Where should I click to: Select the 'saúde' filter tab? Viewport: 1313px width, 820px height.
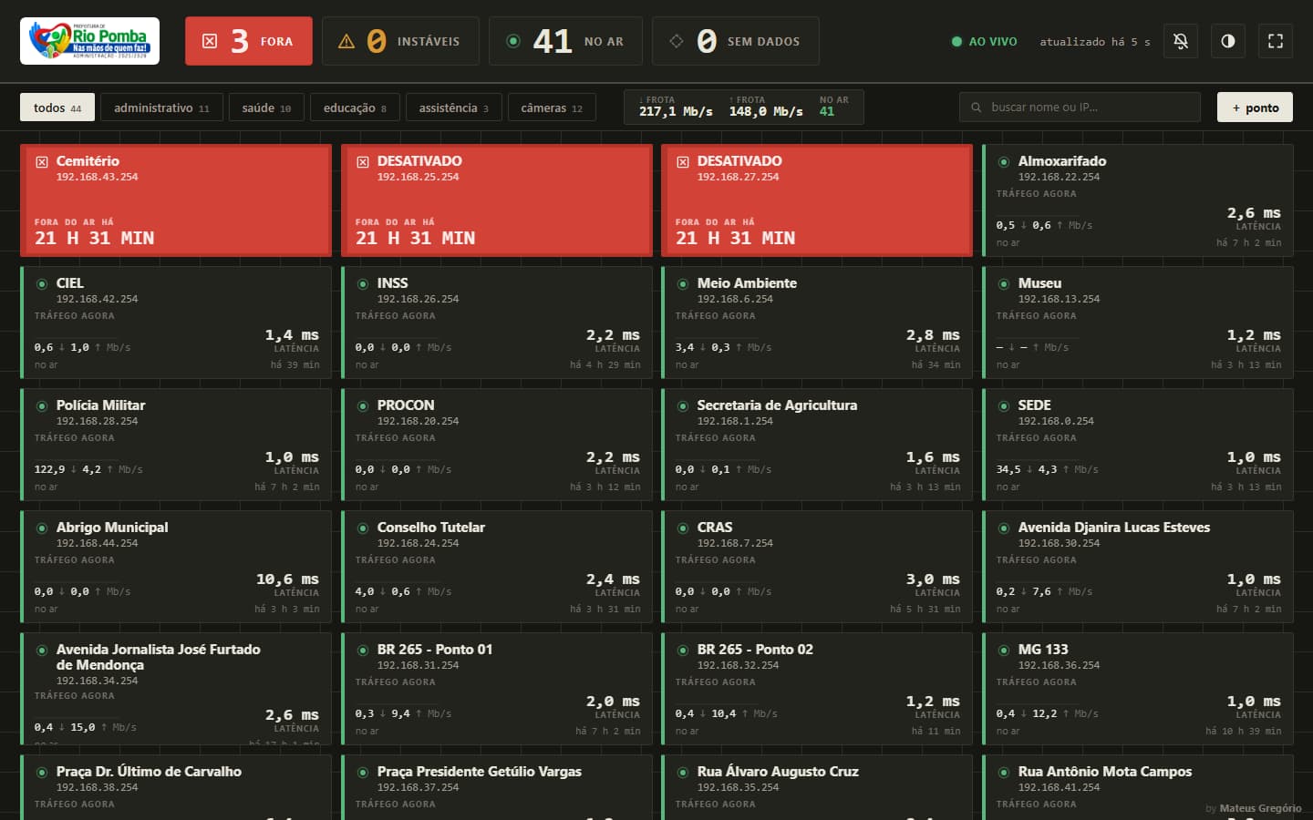tap(266, 108)
